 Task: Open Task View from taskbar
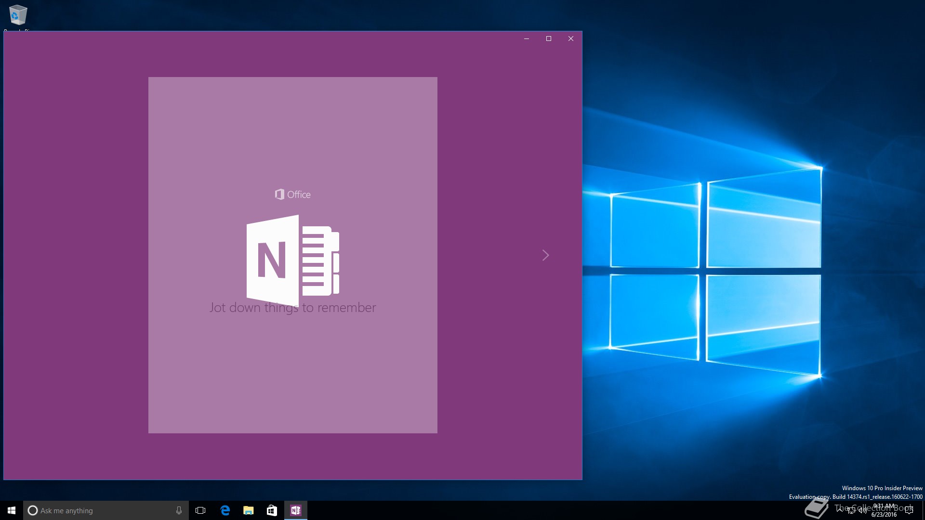[x=200, y=510]
